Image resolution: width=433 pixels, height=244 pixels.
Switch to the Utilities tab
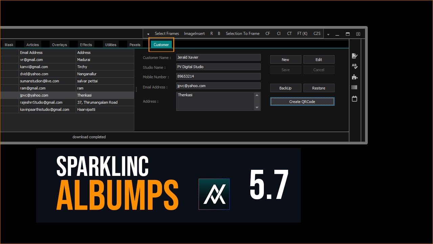pos(111,45)
